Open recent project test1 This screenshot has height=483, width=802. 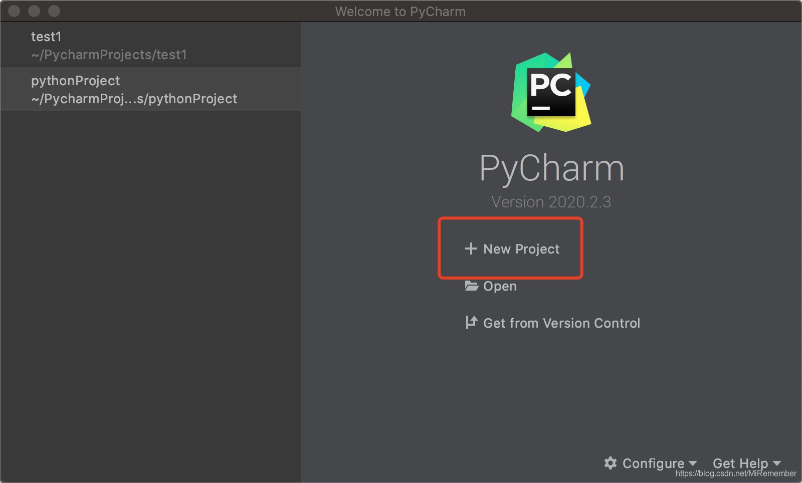tap(150, 45)
